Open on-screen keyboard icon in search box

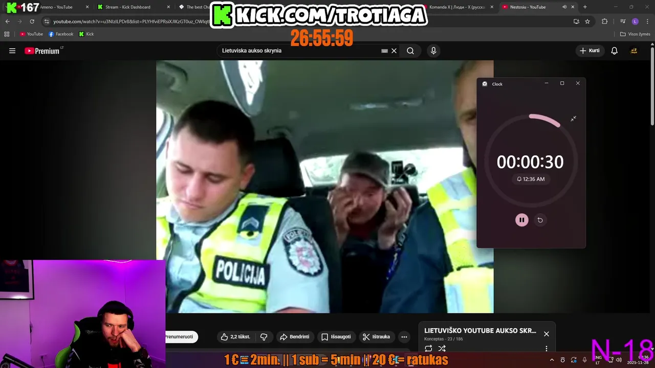point(384,51)
